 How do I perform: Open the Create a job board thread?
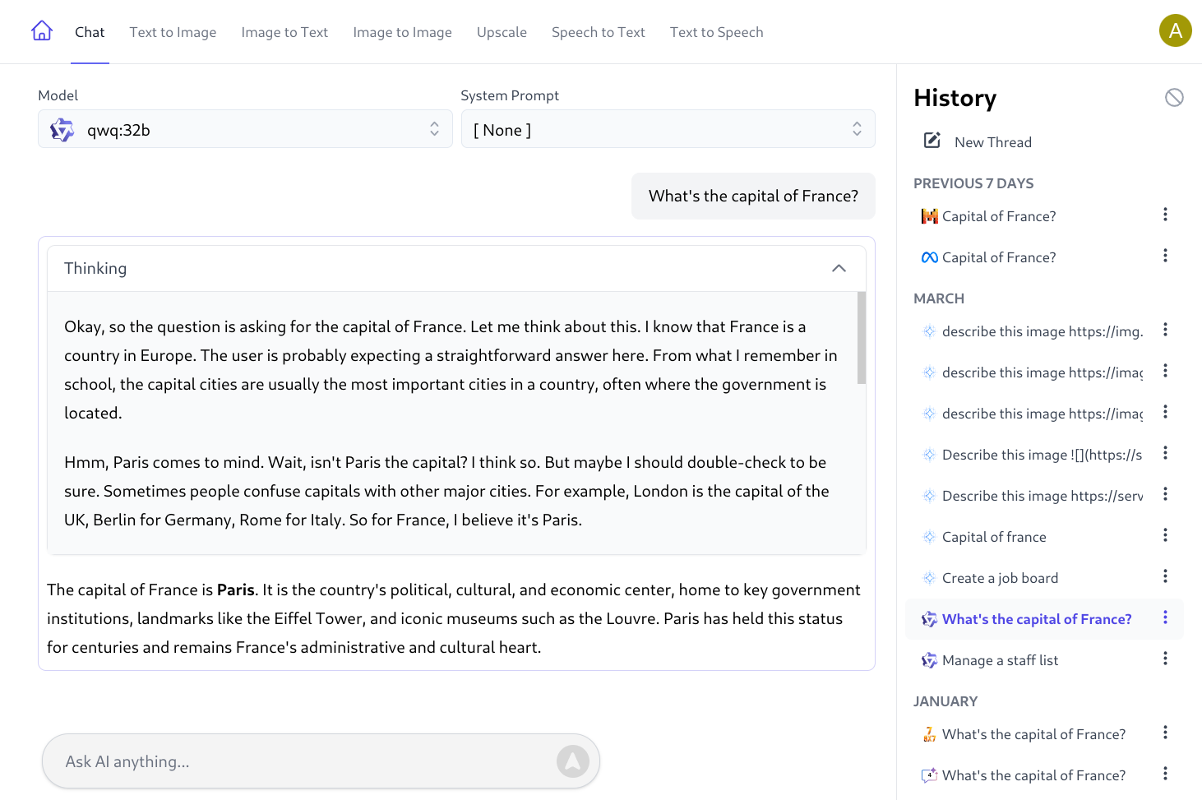(1000, 578)
